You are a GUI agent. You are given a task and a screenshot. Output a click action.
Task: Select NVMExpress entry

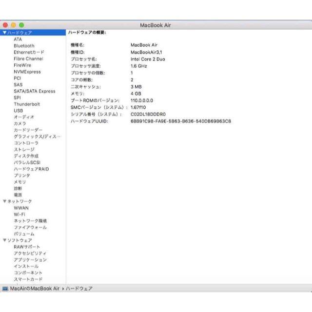click(27, 72)
